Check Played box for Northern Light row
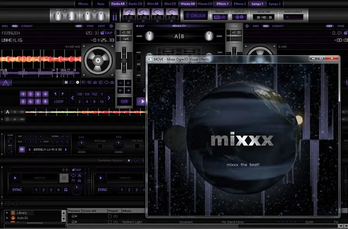Screen dimensions: 348x229 click(x=110, y=222)
